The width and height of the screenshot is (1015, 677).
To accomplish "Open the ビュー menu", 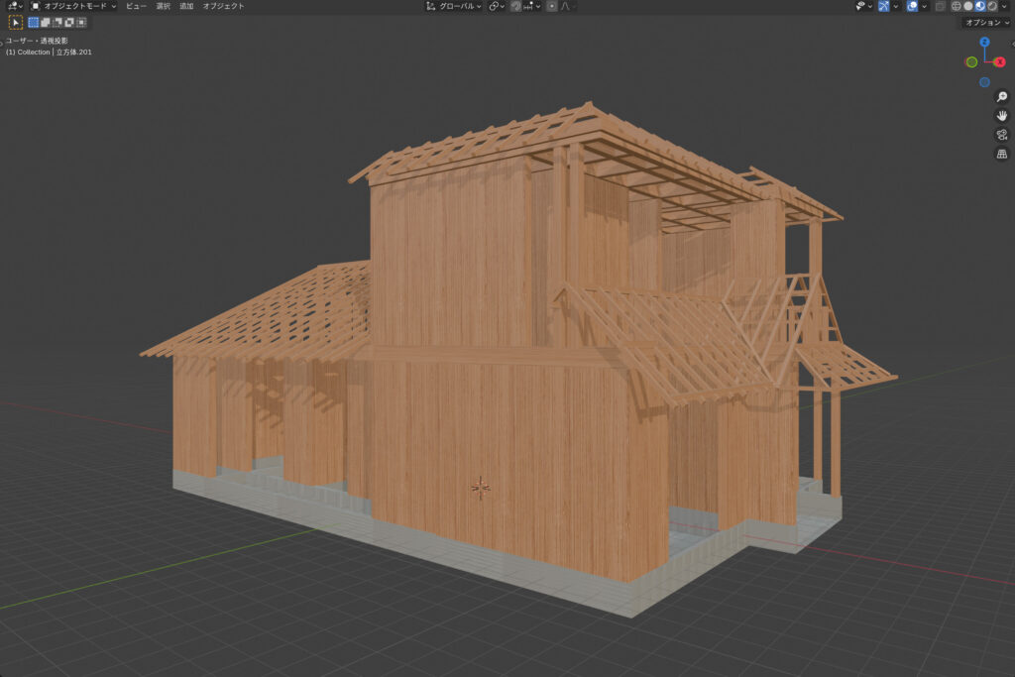I will click(136, 6).
